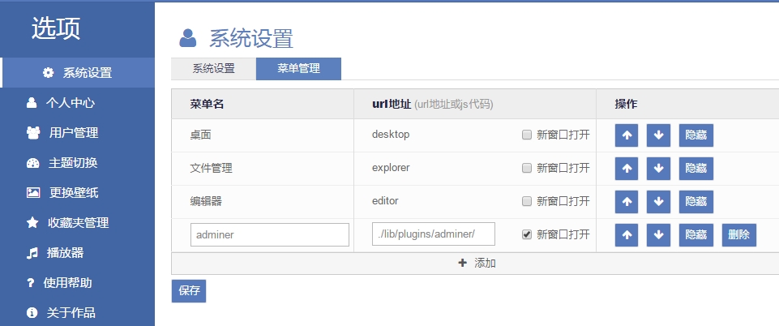Click the music note icon beside 播放器
This screenshot has width=779, height=326.
coord(32,253)
